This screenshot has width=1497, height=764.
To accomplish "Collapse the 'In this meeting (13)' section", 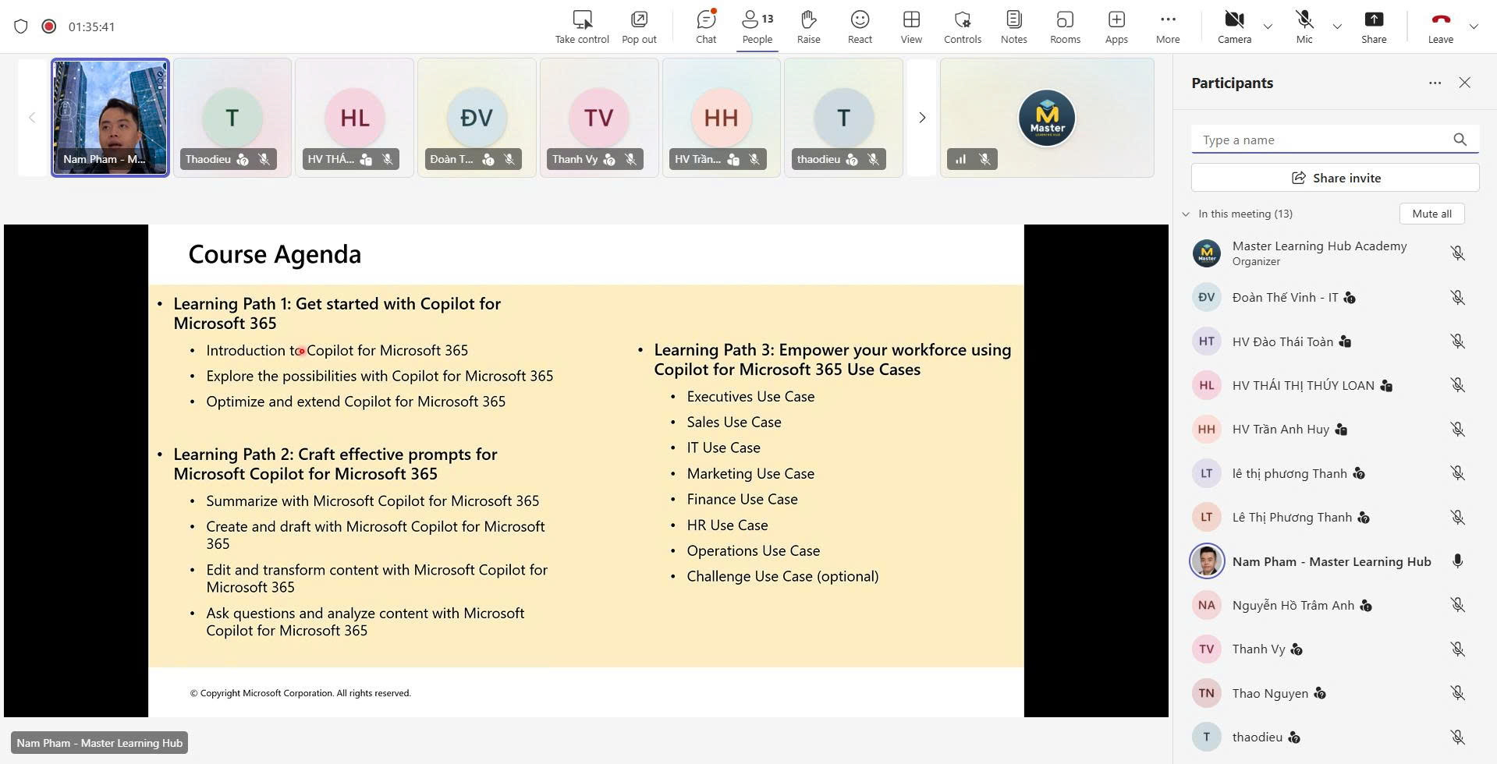I will pyautogui.click(x=1186, y=214).
